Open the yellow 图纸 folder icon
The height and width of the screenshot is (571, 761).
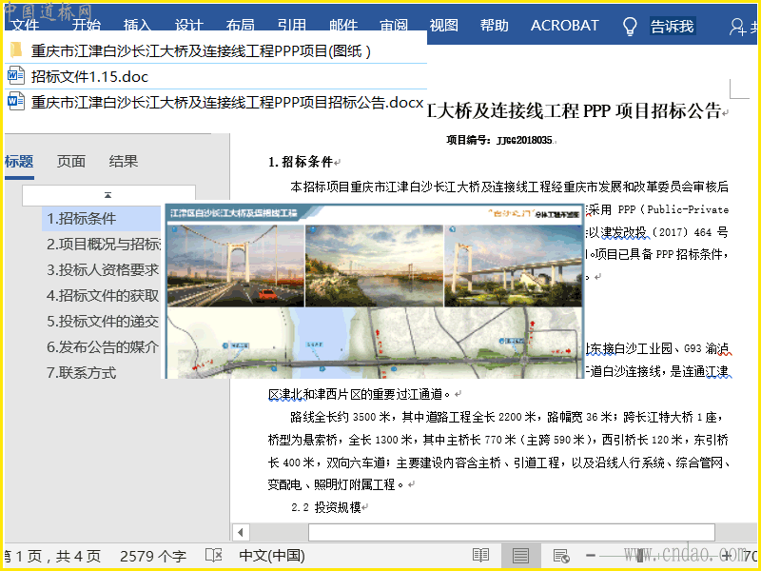coord(16,50)
